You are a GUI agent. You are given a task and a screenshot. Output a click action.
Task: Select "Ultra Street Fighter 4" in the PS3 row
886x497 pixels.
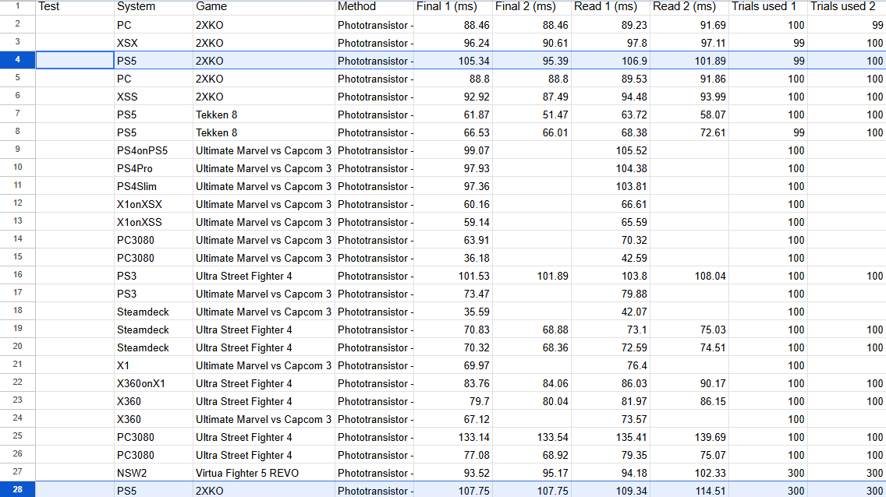264,275
